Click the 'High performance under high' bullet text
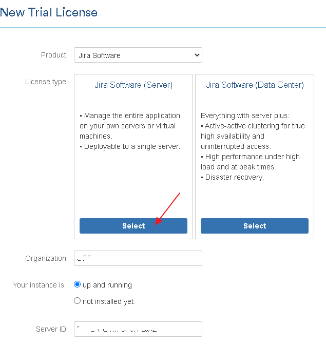The height and width of the screenshot is (345, 326). [x=252, y=157]
